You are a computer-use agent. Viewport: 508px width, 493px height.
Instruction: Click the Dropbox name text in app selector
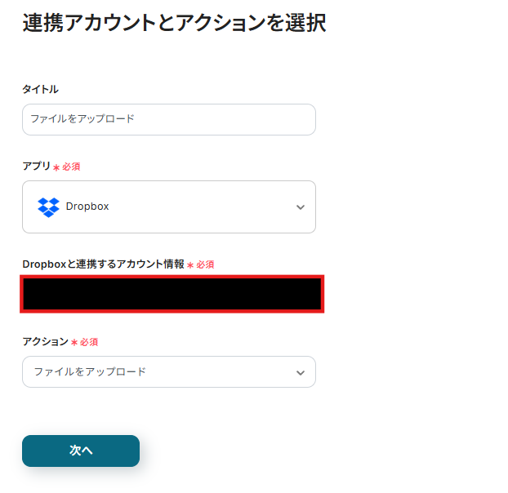point(87,207)
